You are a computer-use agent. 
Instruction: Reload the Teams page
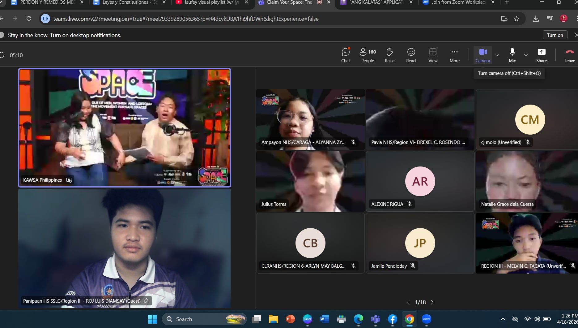[x=29, y=19]
